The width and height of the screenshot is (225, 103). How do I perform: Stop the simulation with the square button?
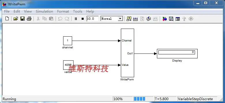click(x=82, y=19)
